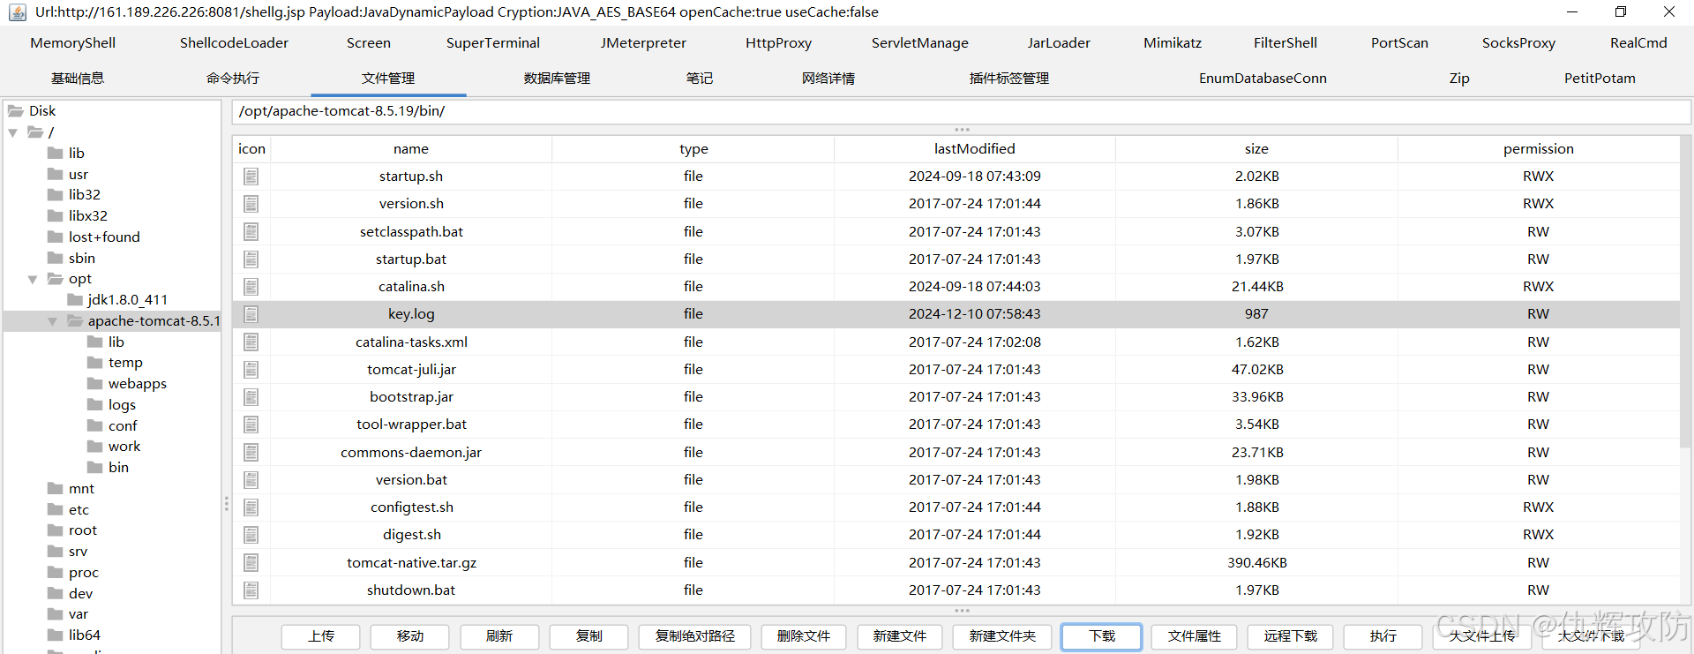Click the 刷新 refresh button
This screenshot has width=1694, height=654.
[499, 636]
